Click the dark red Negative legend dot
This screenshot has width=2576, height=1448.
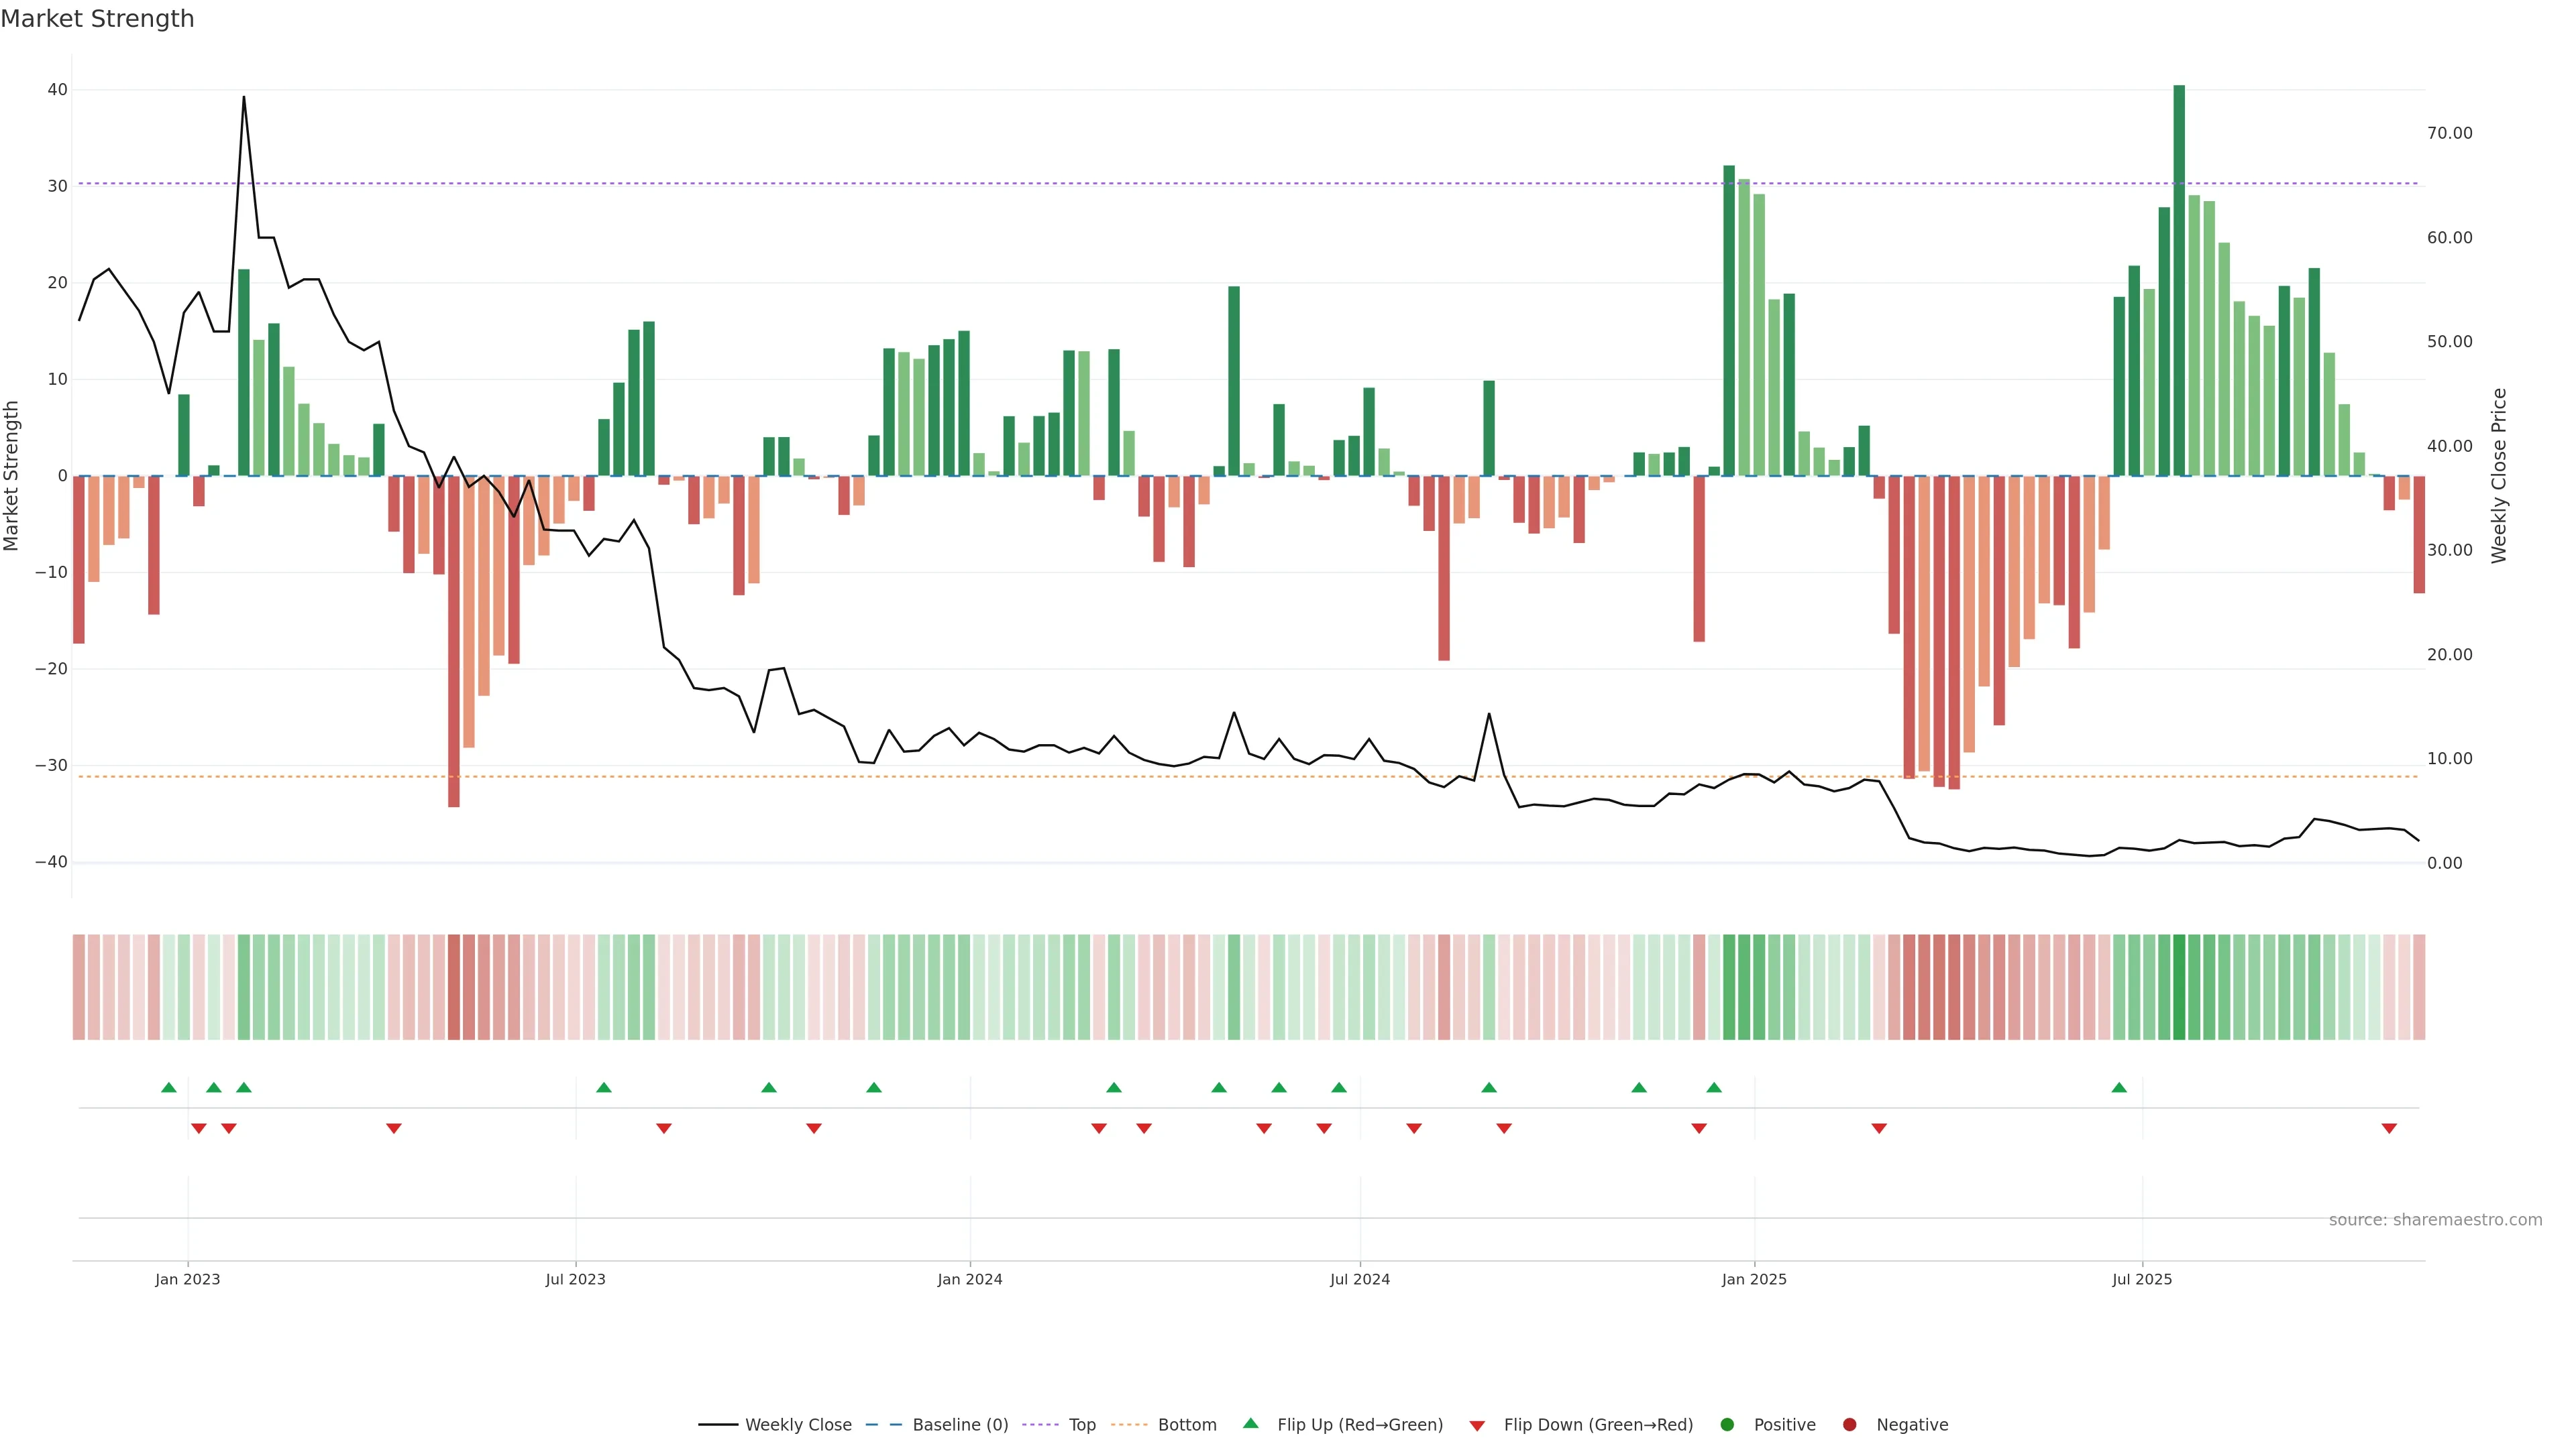click(x=1849, y=1424)
